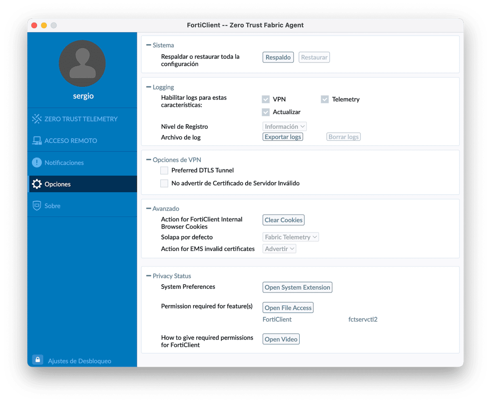Screen dimensions: 491x403
Task: Click the window title FortiClient -- Zero Trust Fabric Agent
Action: coord(245,25)
